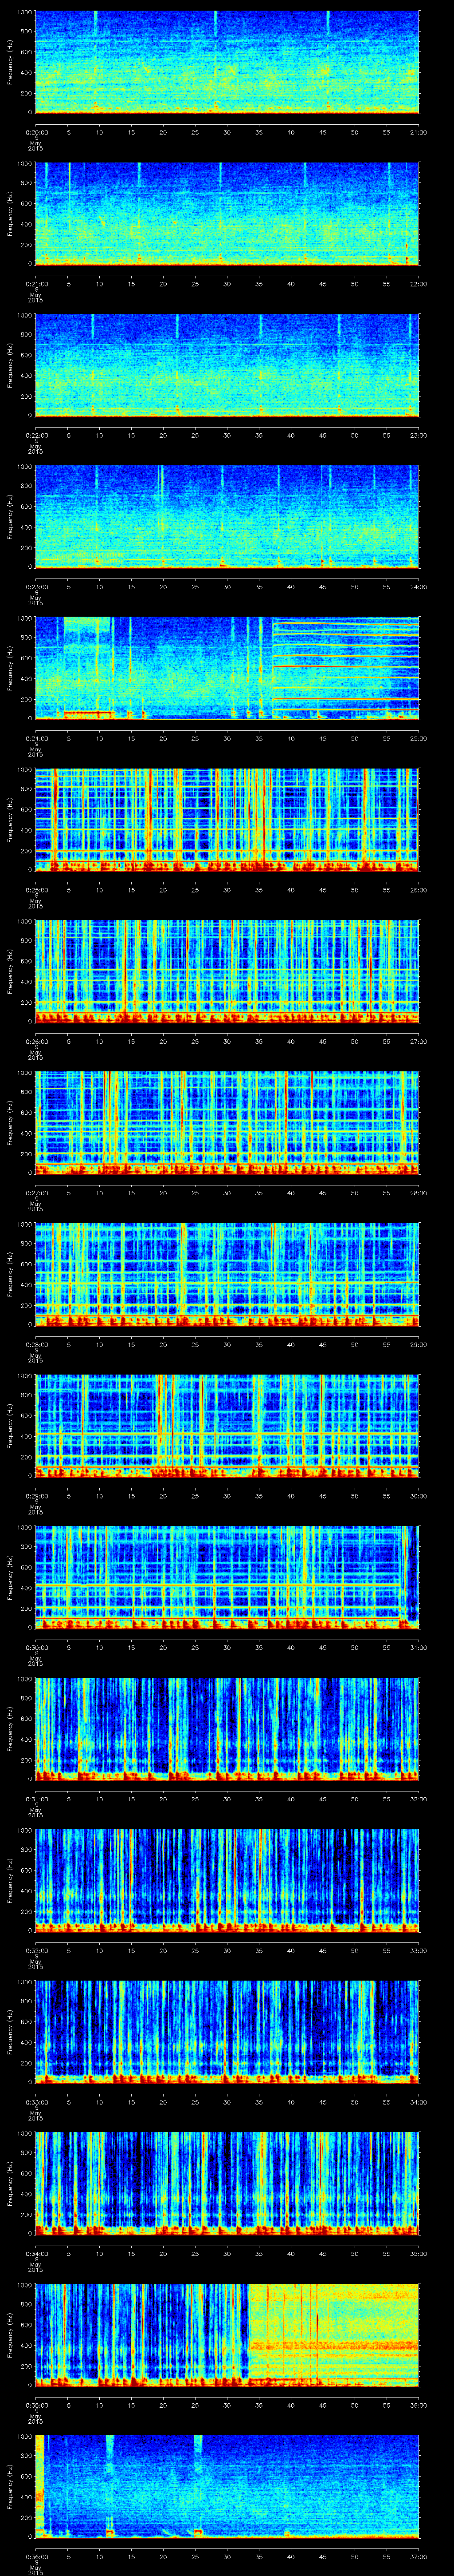The height and width of the screenshot is (2576, 454).
Task: Select the spectrogram panel starting at 0:25:00
Action: pyautogui.click(x=227, y=820)
